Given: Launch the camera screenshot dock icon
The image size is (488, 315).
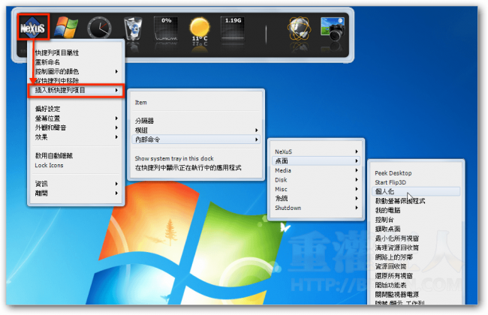Looking at the screenshot, I should click(333, 30).
